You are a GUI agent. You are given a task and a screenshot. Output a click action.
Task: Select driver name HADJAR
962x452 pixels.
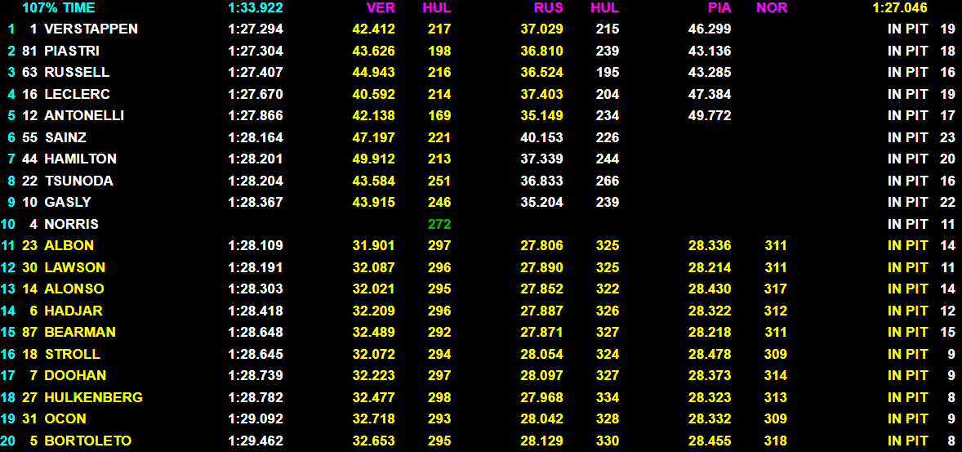tap(73, 311)
